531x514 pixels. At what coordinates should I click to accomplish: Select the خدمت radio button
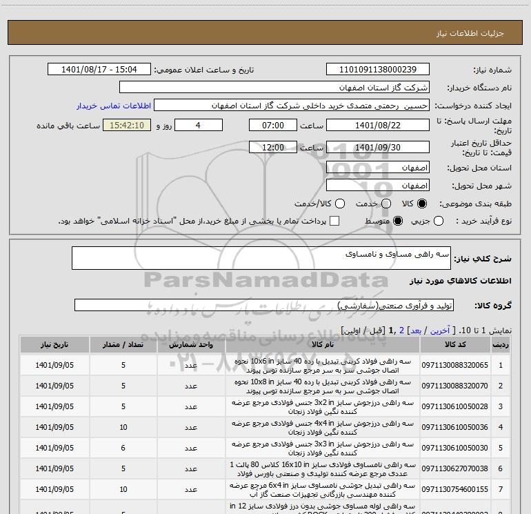point(386,204)
